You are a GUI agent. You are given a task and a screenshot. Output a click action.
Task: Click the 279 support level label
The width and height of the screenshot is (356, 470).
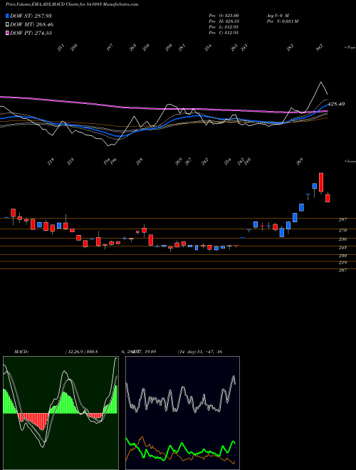click(342, 231)
